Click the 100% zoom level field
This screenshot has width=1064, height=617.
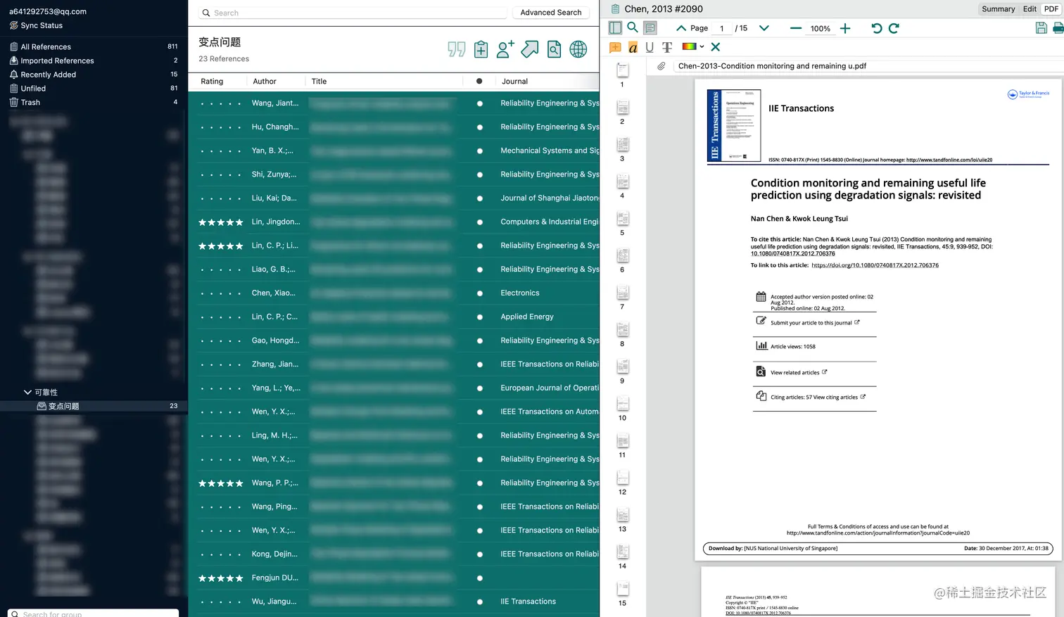click(820, 29)
